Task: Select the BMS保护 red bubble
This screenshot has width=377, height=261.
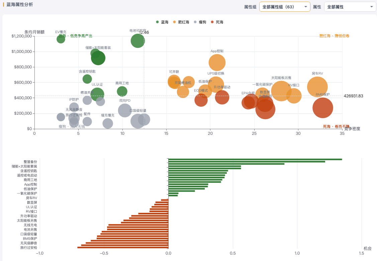Action: point(323,108)
